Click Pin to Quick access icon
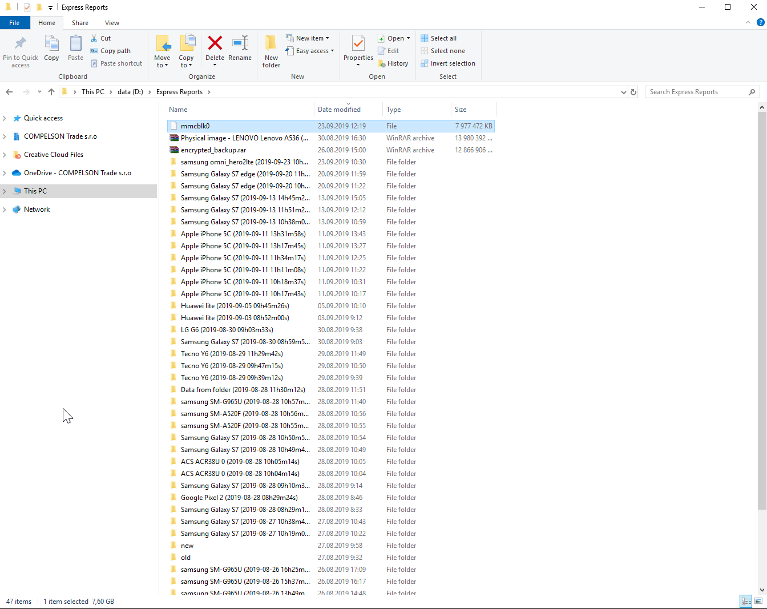This screenshot has width=767, height=609. [21, 43]
